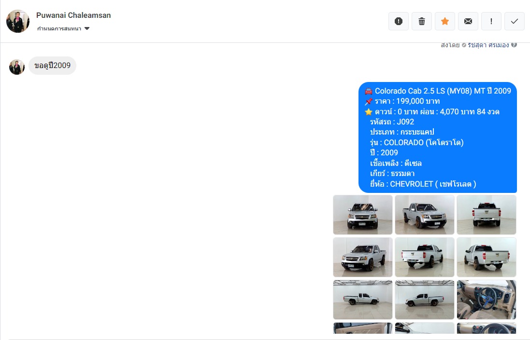Select the ขอดูปี2009 message bubble
The height and width of the screenshot is (340, 530).
[52, 66]
